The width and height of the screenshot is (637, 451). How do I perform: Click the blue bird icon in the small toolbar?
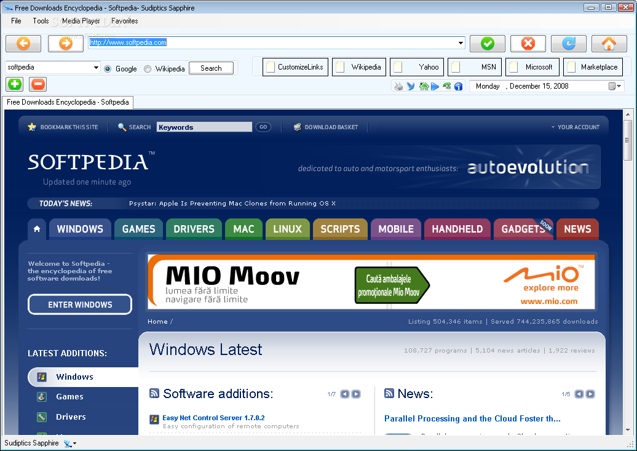[x=411, y=86]
